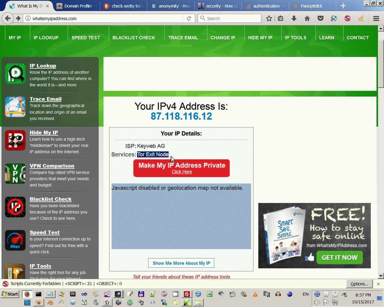This screenshot has width=384, height=307.
Task: Open the NoScript Options button
Action: 359,284
